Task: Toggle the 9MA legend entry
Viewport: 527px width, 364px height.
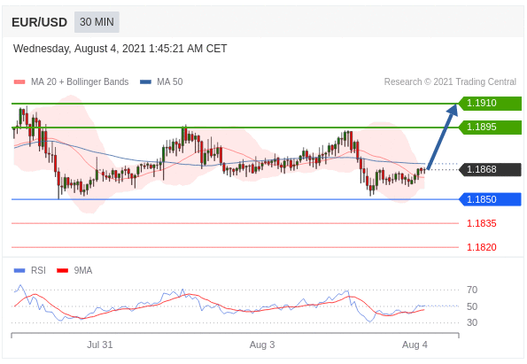Action: [x=74, y=270]
